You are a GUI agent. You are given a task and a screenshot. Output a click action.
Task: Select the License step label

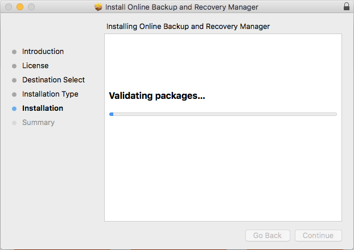coord(35,65)
